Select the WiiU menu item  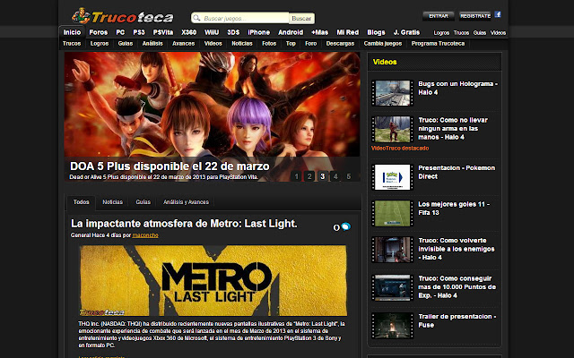pyautogui.click(x=212, y=32)
